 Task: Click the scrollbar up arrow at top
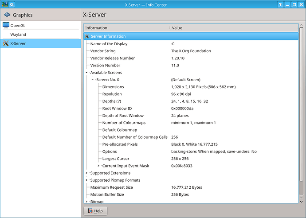point(301,25)
